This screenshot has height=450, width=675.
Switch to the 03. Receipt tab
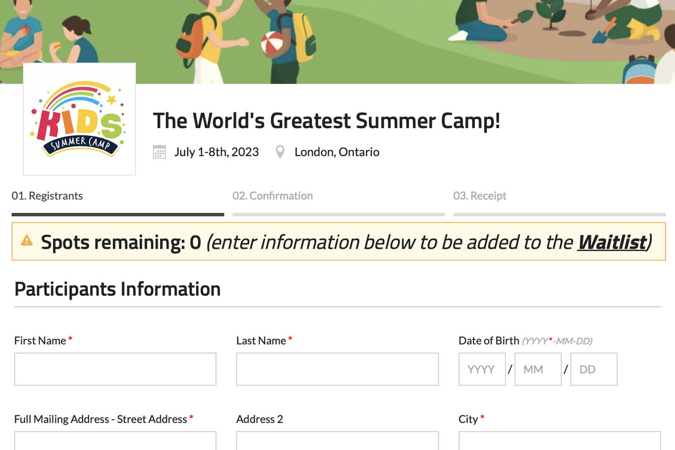[480, 196]
